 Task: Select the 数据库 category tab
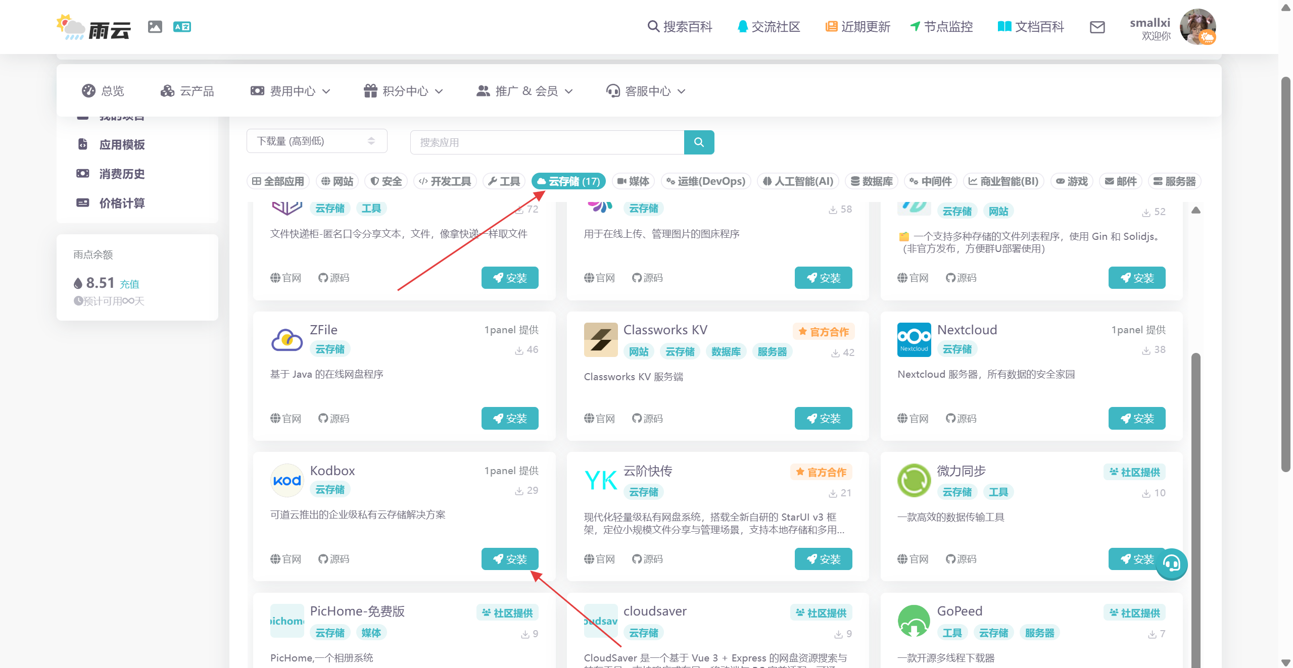871,181
